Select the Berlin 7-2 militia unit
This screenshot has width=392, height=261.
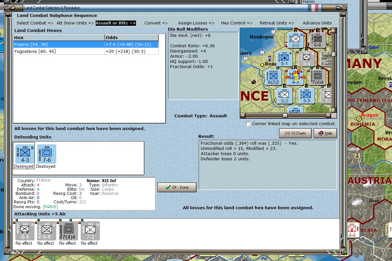pyautogui.click(x=89, y=231)
